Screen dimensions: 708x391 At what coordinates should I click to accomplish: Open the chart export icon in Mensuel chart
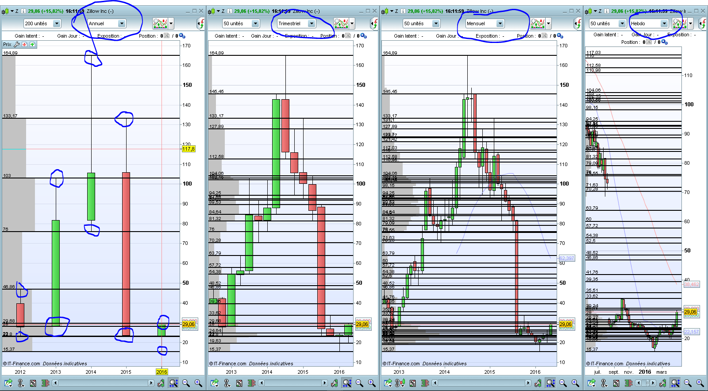click(388, 383)
